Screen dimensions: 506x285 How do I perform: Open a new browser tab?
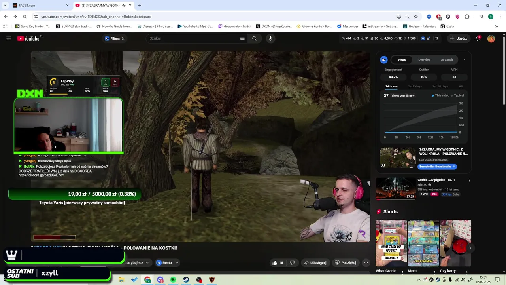pos(140,6)
